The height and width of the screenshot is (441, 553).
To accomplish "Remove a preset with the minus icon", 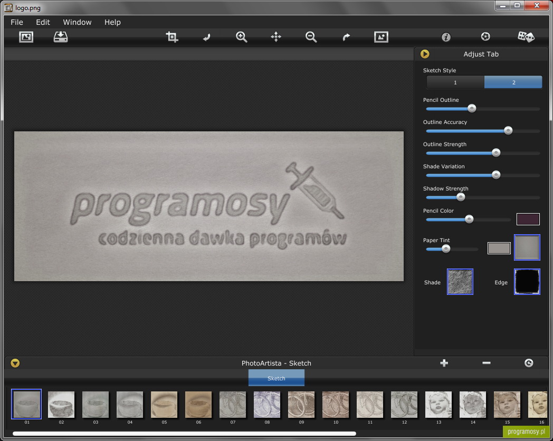I will (487, 363).
